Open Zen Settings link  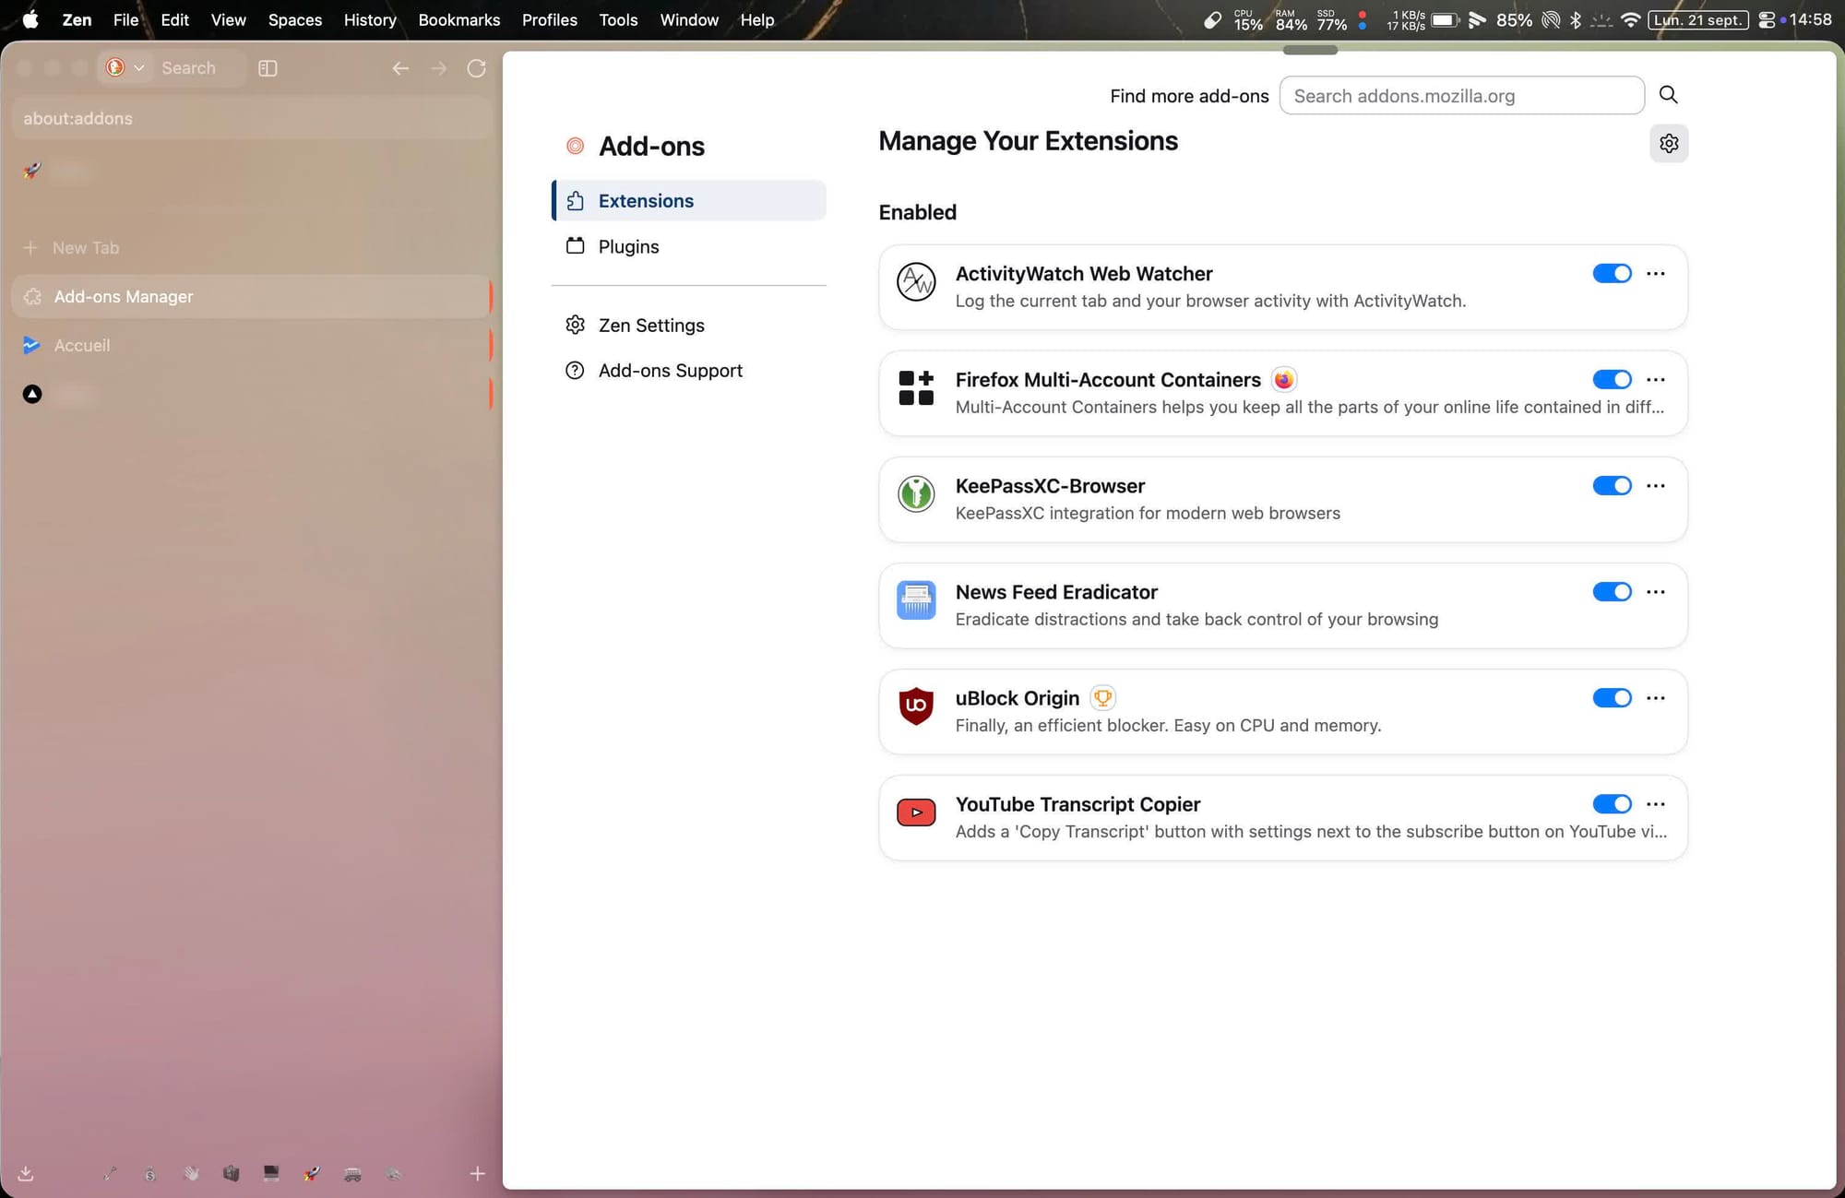coord(689,325)
